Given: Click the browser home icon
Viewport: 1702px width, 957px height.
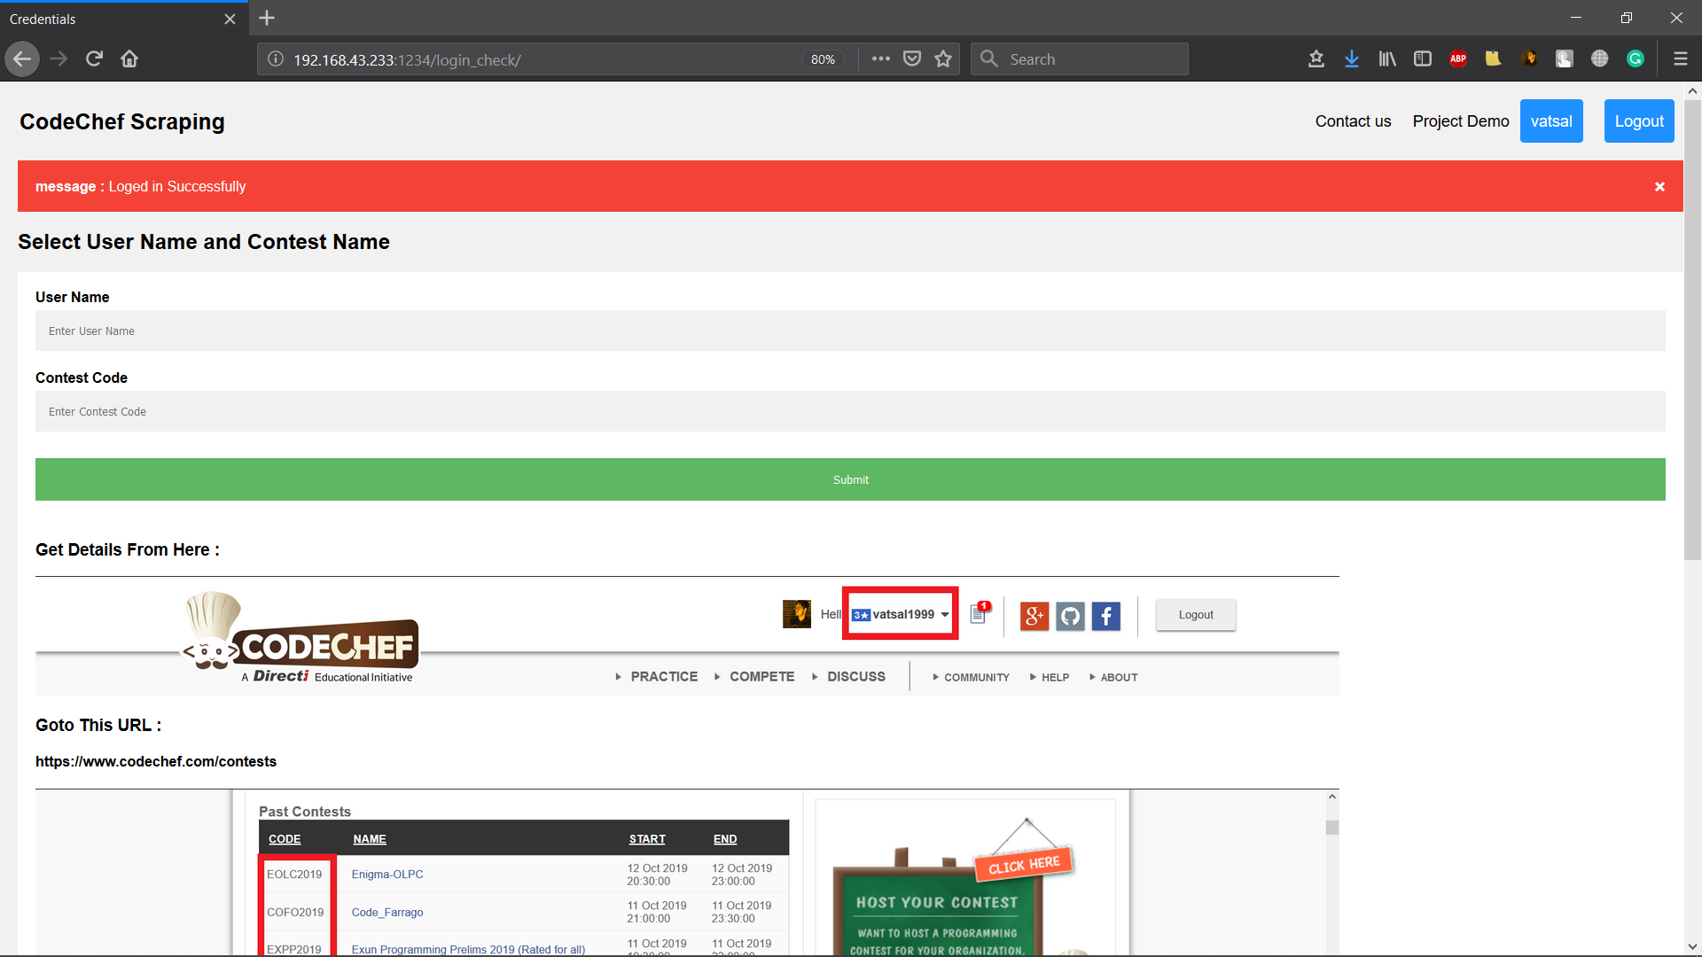Looking at the screenshot, I should coord(129,59).
